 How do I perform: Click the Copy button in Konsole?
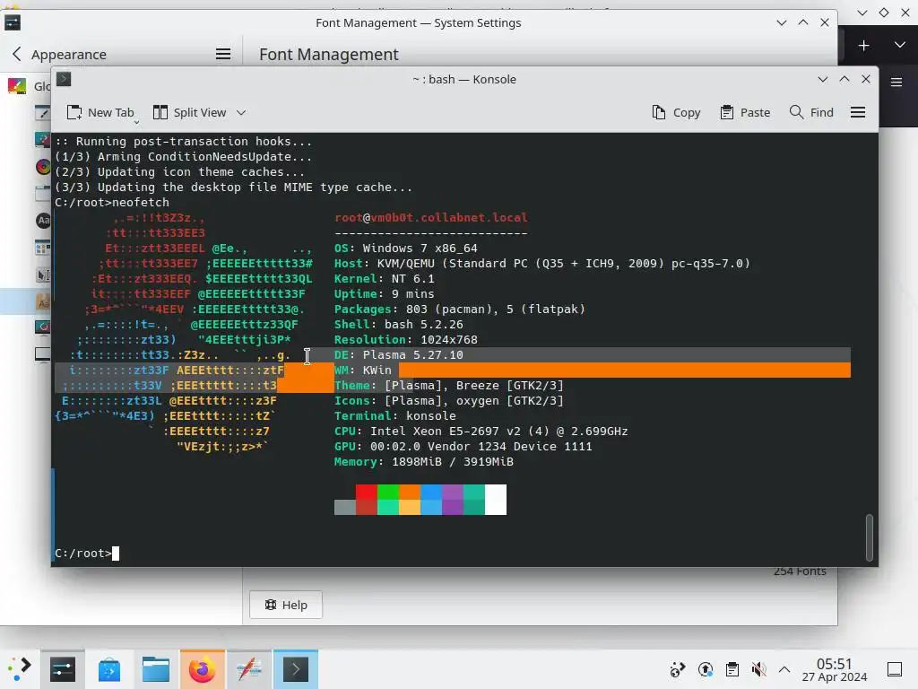pos(676,112)
